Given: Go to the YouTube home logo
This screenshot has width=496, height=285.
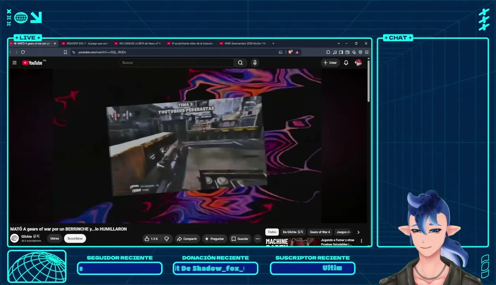Looking at the screenshot, I should [32, 63].
